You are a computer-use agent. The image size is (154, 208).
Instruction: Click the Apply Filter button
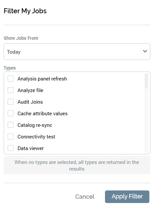point(127,197)
